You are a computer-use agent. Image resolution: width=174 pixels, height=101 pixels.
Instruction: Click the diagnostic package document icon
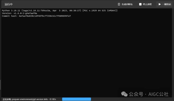(119, 4)
